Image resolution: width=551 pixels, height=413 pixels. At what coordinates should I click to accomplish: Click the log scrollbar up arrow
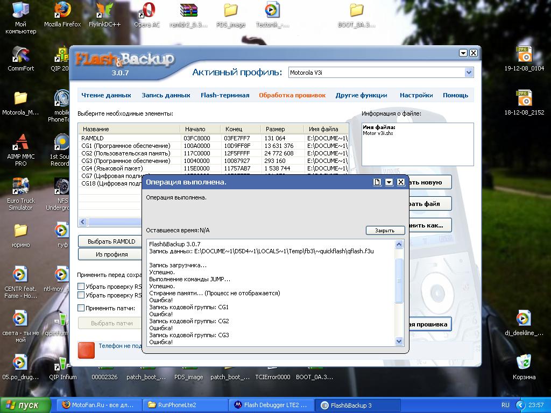[399, 245]
